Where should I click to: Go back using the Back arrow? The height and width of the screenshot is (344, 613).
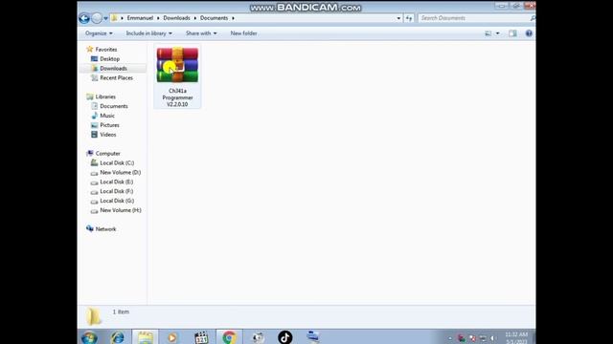click(84, 18)
